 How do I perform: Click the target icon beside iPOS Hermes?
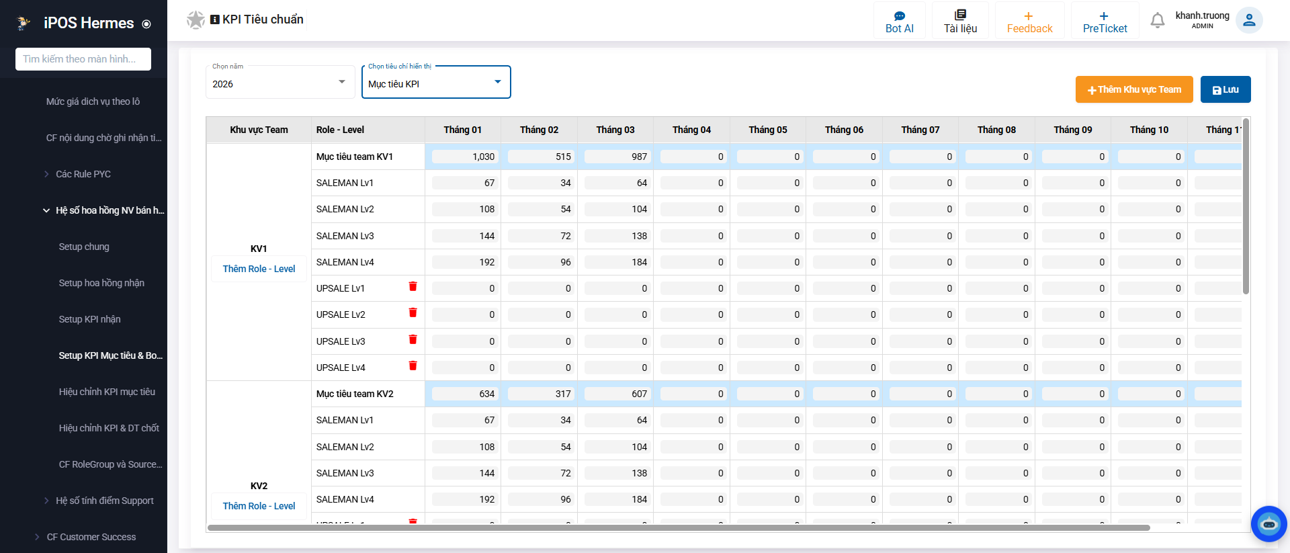[146, 24]
